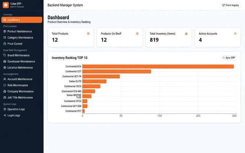
Task: Click the Total Products label
Action: (60, 34)
